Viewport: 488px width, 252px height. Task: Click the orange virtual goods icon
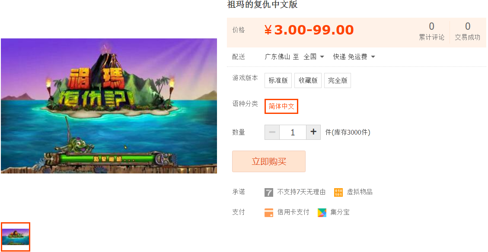point(338,192)
